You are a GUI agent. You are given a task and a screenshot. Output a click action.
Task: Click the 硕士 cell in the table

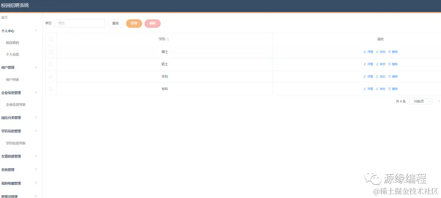pyautogui.click(x=165, y=64)
